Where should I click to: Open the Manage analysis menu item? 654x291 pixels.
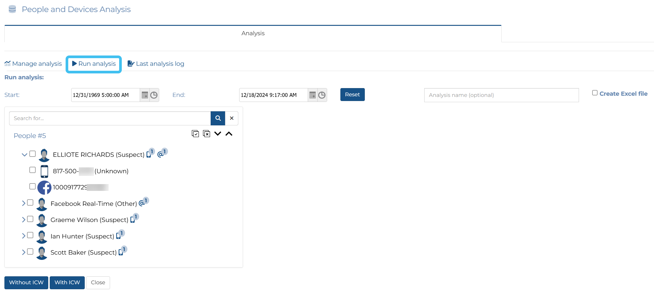(x=33, y=64)
